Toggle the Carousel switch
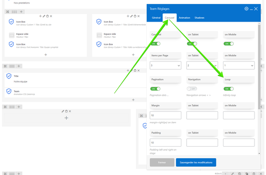The width and height of the screenshot is (266, 175). 156,44
